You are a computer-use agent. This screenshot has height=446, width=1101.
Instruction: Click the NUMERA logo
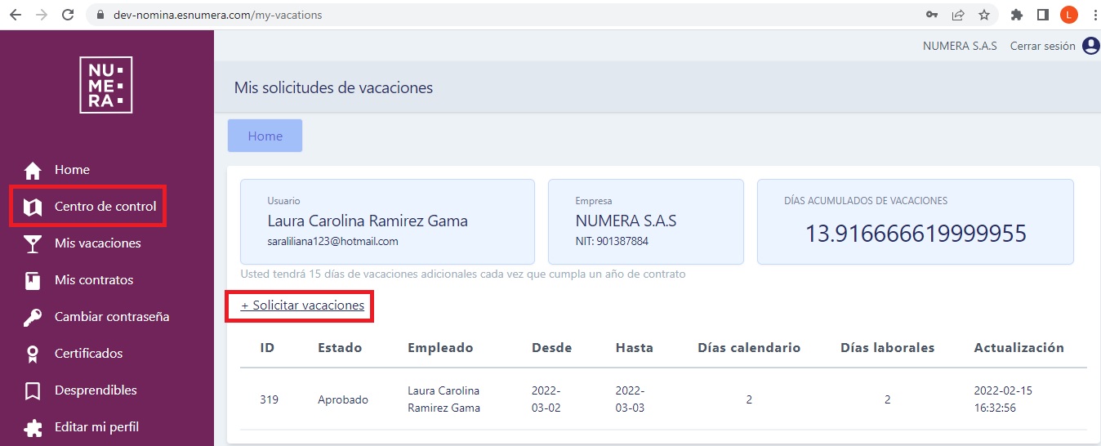[x=106, y=85]
